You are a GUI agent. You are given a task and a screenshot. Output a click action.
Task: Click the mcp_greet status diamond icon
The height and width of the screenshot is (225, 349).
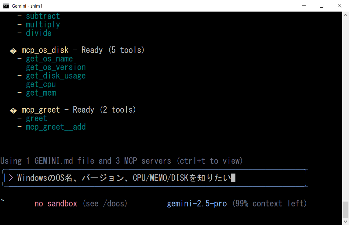(x=13, y=110)
